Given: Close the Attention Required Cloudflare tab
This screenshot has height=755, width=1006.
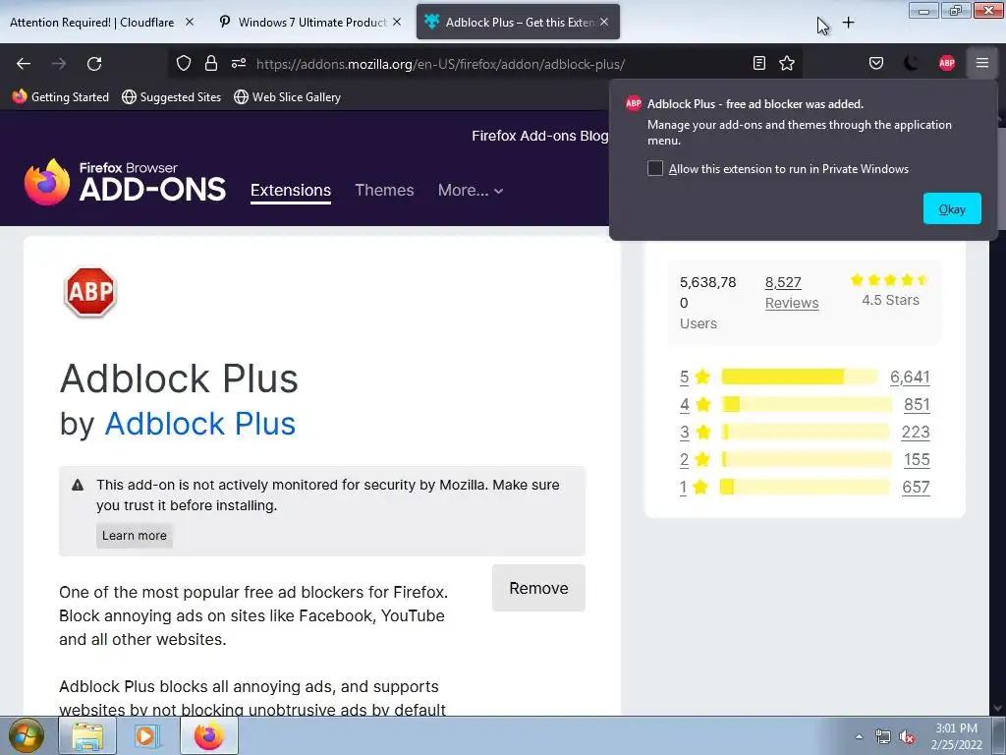Looking at the screenshot, I should point(190,22).
